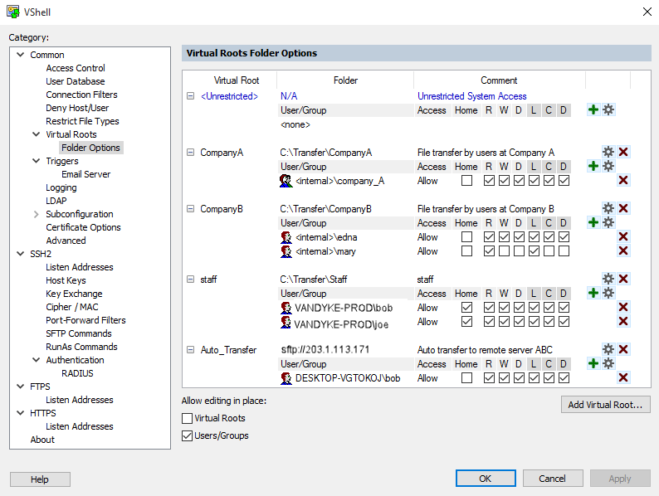The image size is (659, 496).
Task: Remove VANDYKE-PROD\joe with red X icon
Action: 623,321
